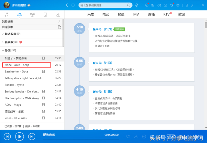Click MV icon on Dia Frampton row
The width and height of the screenshot is (207, 143).
(x=43, y=98)
